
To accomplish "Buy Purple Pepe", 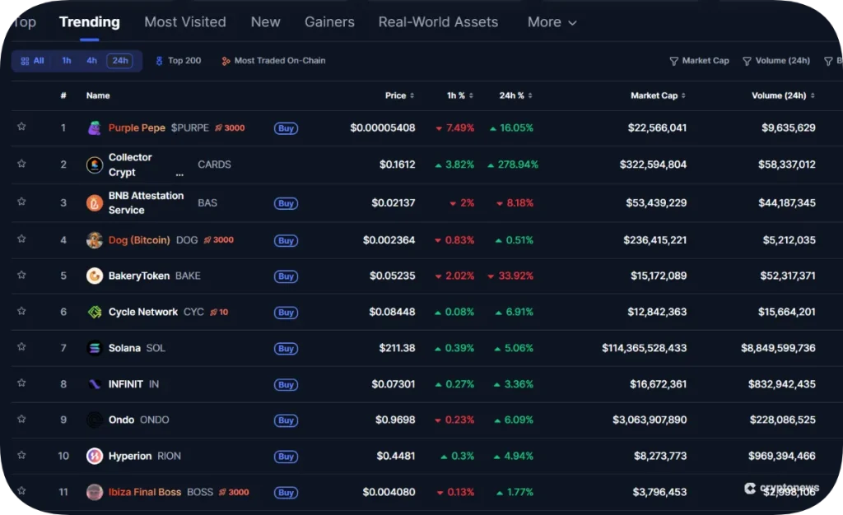I will (x=286, y=128).
